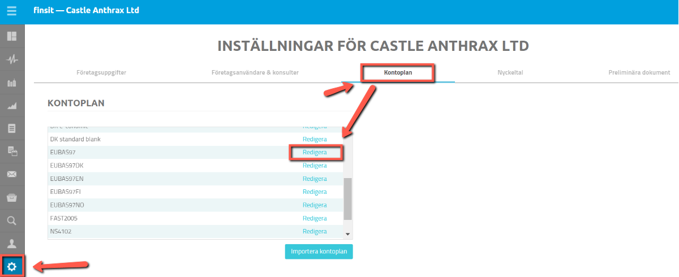Open the search magnifier icon in sidebar

pyautogui.click(x=12, y=220)
